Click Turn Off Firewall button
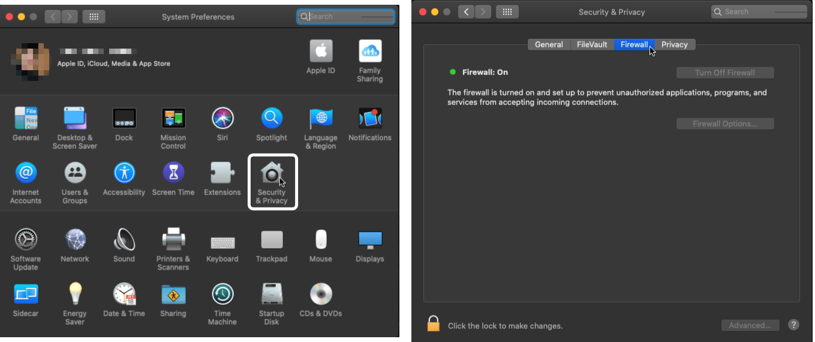This screenshot has height=342, width=815. pos(725,73)
